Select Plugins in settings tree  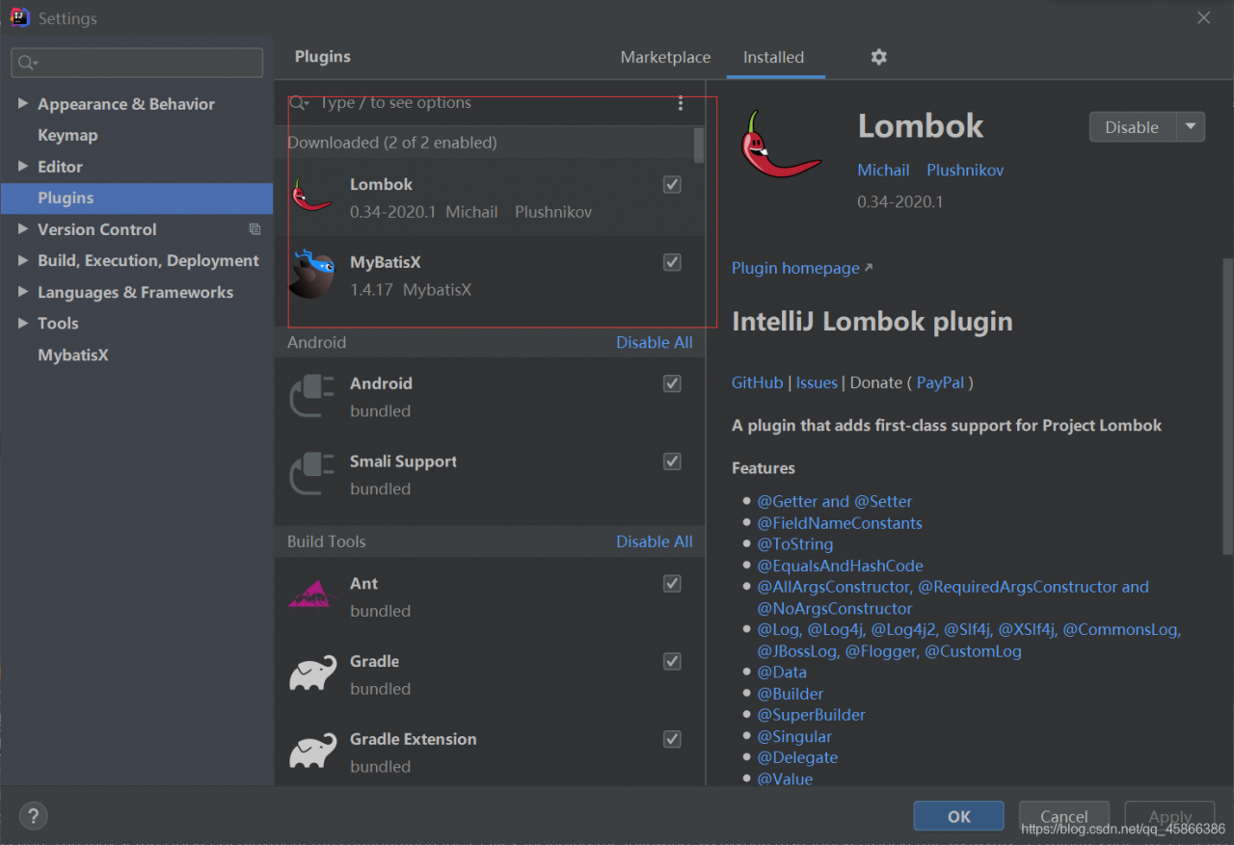click(x=136, y=198)
